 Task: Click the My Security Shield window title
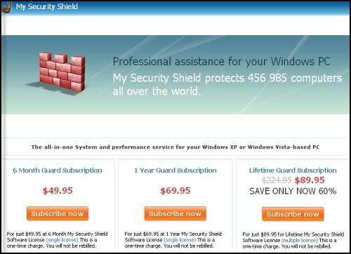click(x=47, y=6)
